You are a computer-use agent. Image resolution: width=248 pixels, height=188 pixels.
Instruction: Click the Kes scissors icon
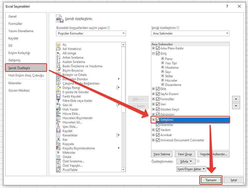58,140
